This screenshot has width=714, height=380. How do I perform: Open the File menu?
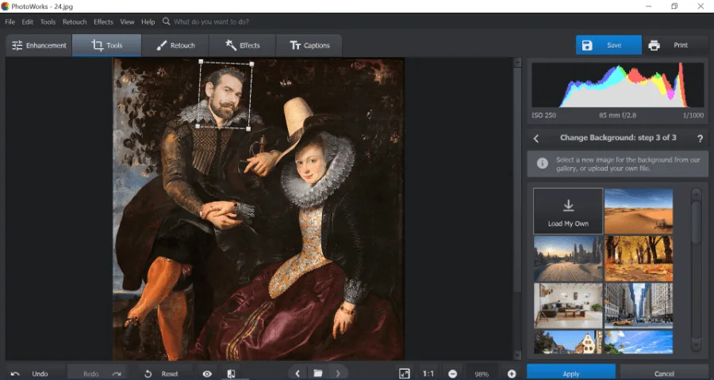coord(10,21)
